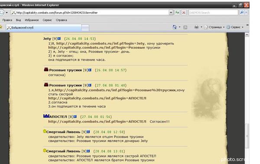Open a new blank tab

[x=85, y=28]
